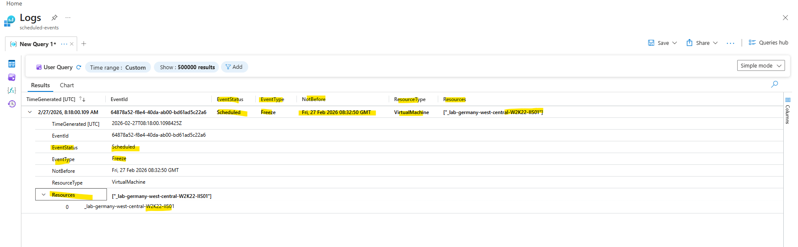Expand the Share dropdown arrow
The image size is (798, 247).
[715, 43]
